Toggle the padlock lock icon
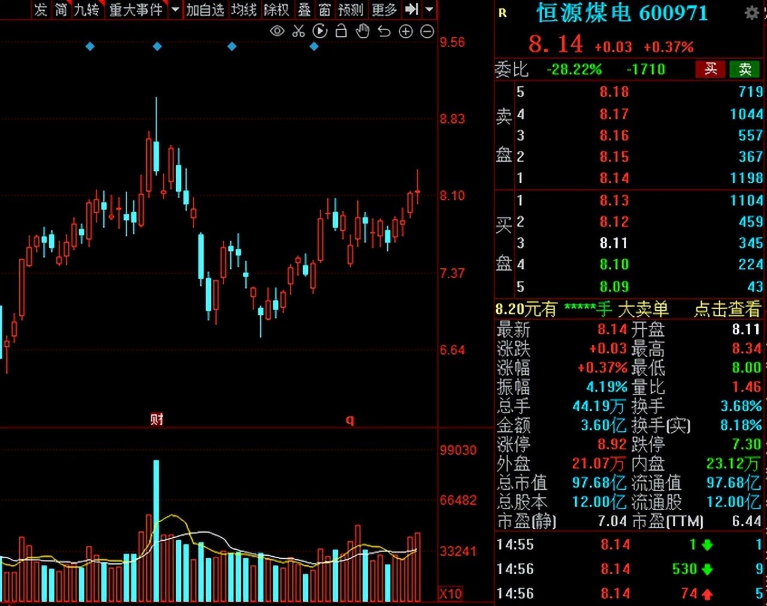Image resolution: width=767 pixels, height=606 pixels. (x=341, y=31)
